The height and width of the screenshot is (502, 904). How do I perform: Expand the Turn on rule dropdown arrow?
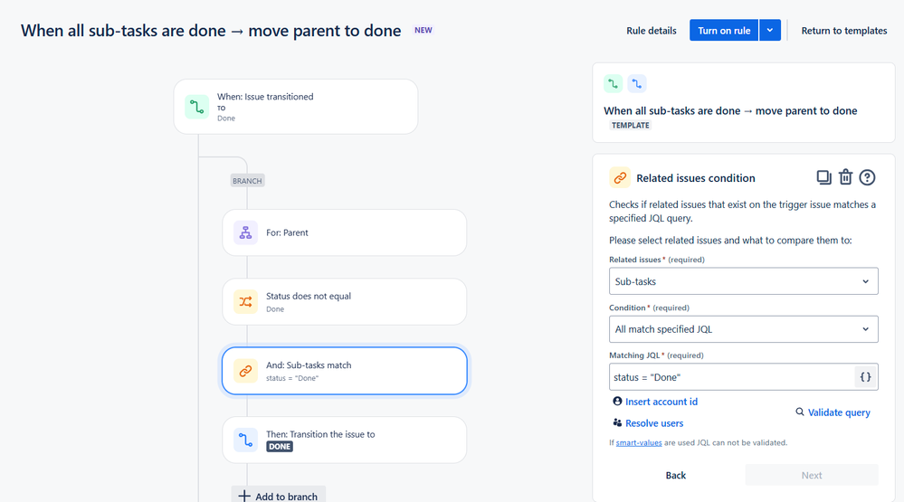[770, 30]
